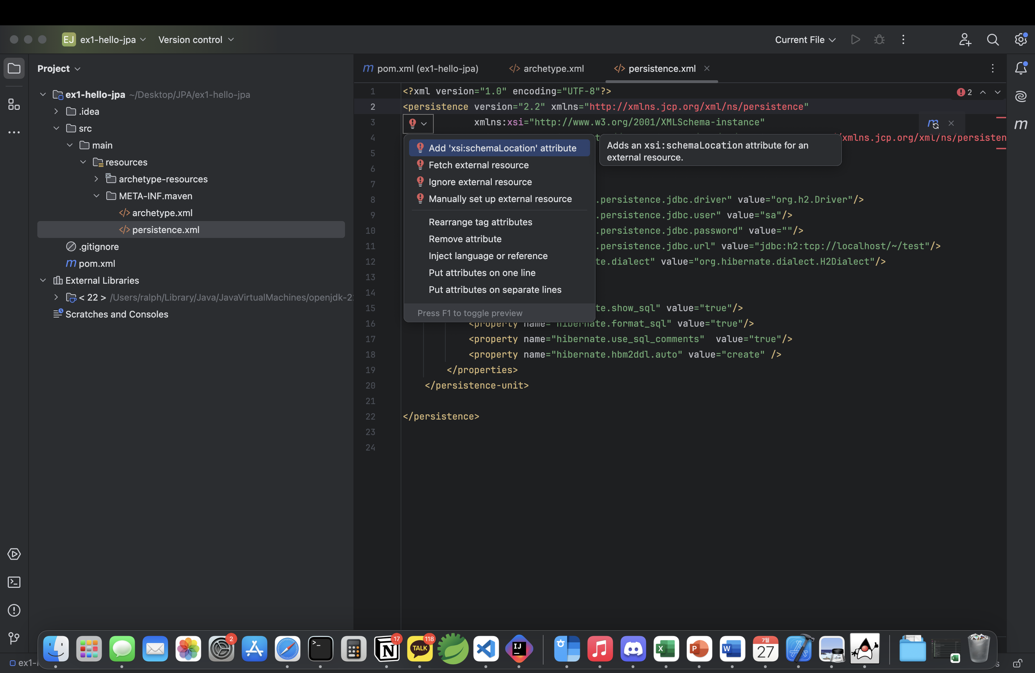Image resolution: width=1035 pixels, height=673 pixels.
Task: Dismiss the floating Maven reload popup
Action: (952, 124)
